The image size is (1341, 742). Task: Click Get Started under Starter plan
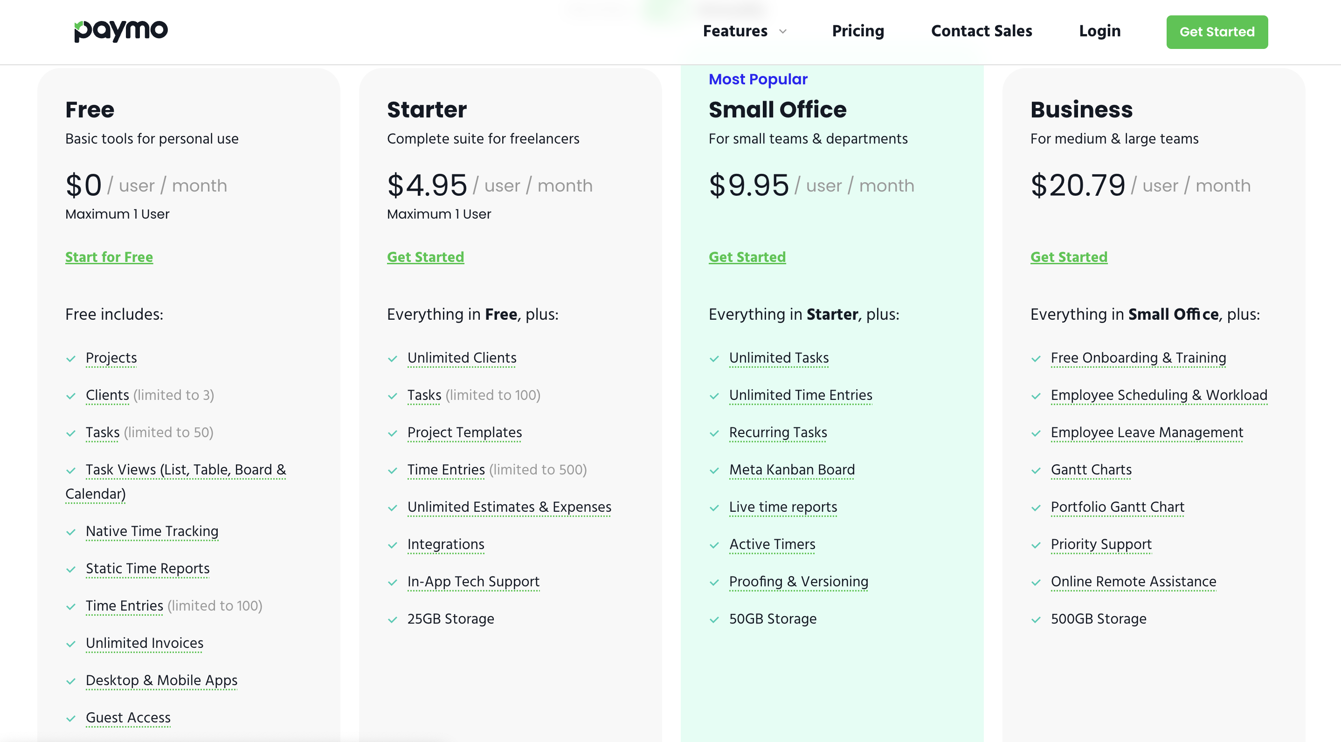click(x=425, y=257)
